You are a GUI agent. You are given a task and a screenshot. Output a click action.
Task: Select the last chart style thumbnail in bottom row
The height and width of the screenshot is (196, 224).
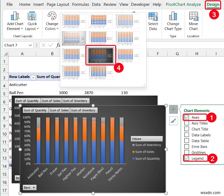(x=101, y=72)
